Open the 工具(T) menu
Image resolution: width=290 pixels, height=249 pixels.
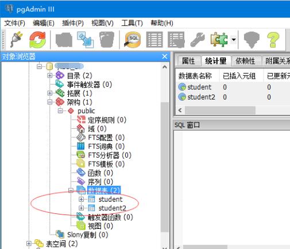point(132,23)
